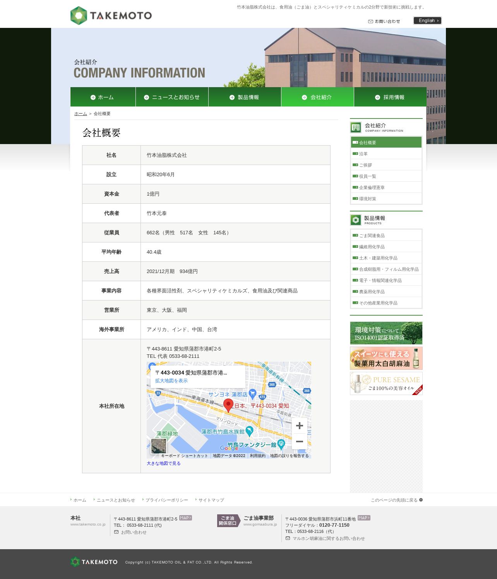Open the ホーム navigation tab
The height and width of the screenshot is (579, 497).
[103, 97]
